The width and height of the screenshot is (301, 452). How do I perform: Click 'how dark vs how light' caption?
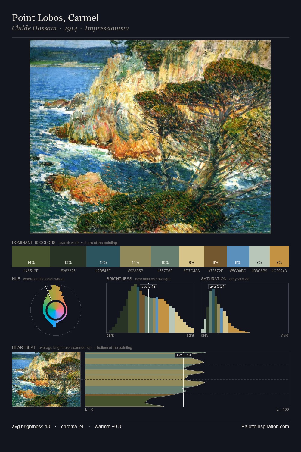[153, 279]
